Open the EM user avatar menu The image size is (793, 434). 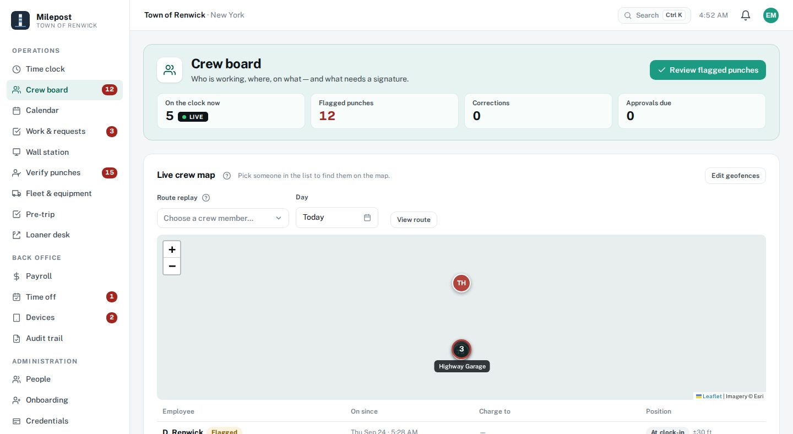click(771, 15)
